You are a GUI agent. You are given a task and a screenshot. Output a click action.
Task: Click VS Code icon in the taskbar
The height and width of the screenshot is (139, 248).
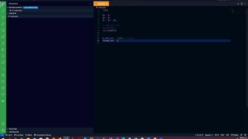[x=66, y=138]
